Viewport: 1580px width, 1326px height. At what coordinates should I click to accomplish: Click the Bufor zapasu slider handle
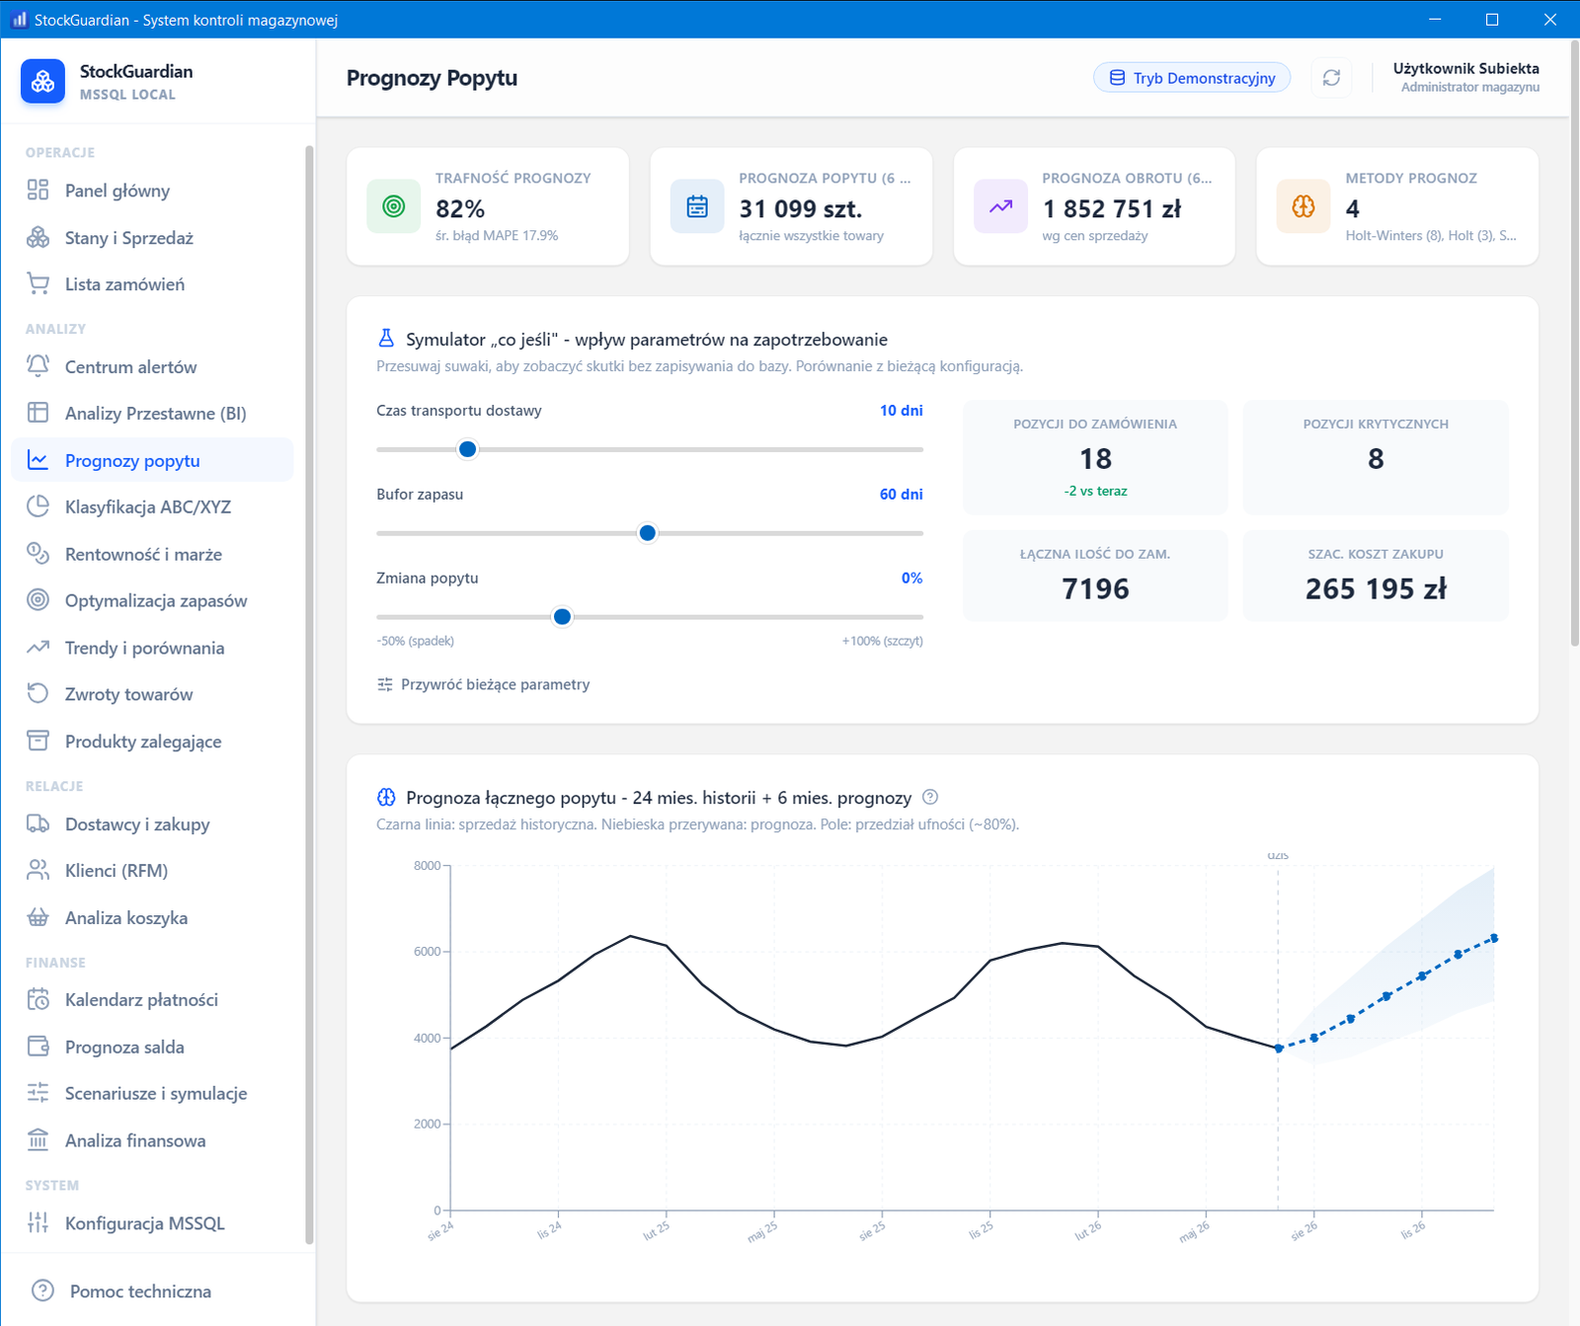click(x=648, y=533)
